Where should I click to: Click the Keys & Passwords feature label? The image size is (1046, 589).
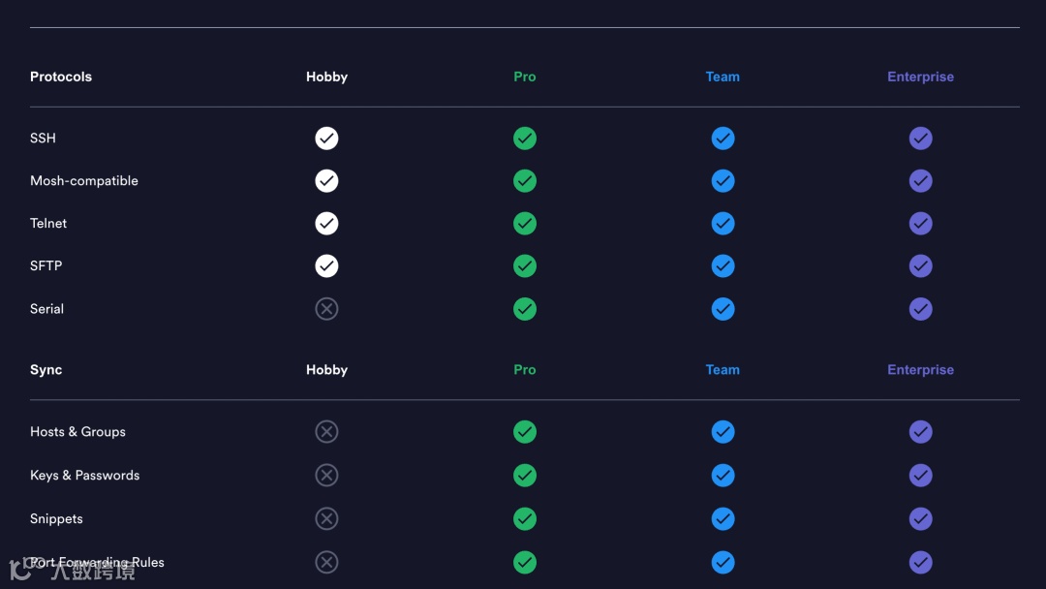click(85, 476)
